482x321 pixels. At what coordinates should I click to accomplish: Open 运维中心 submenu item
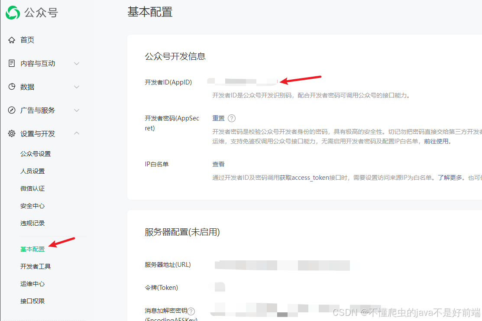pyautogui.click(x=32, y=284)
